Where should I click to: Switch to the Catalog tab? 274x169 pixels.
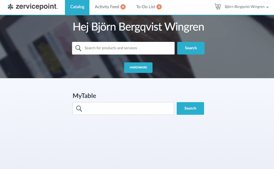[77, 7]
